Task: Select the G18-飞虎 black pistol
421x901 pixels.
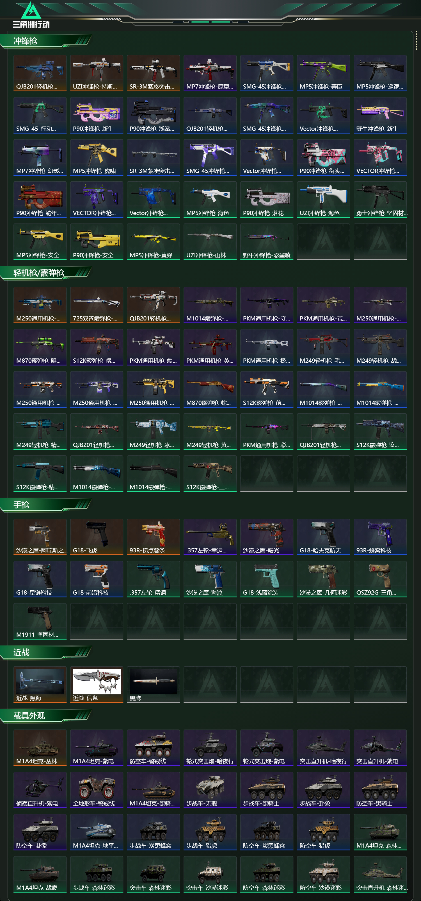Action: [97, 537]
